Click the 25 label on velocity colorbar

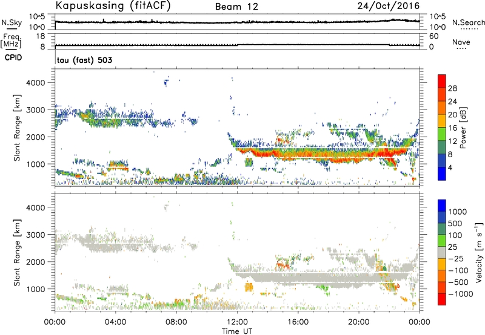[x=452, y=247]
